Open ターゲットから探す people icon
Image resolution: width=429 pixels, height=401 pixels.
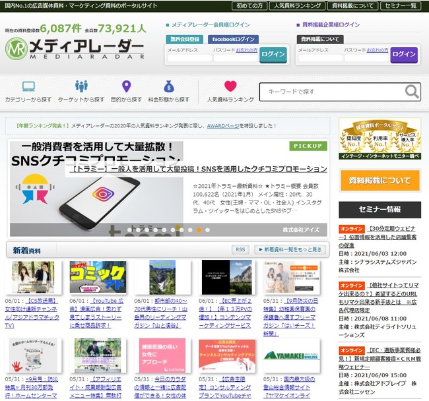81,86
